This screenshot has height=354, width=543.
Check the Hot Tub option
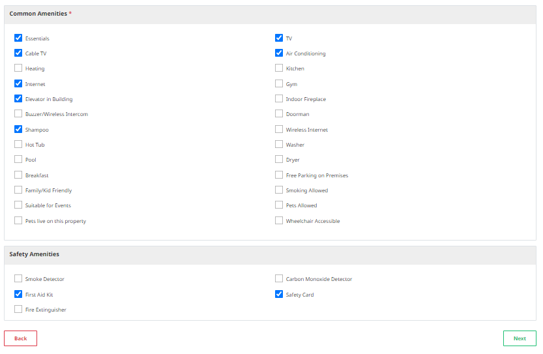pos(18,145)
